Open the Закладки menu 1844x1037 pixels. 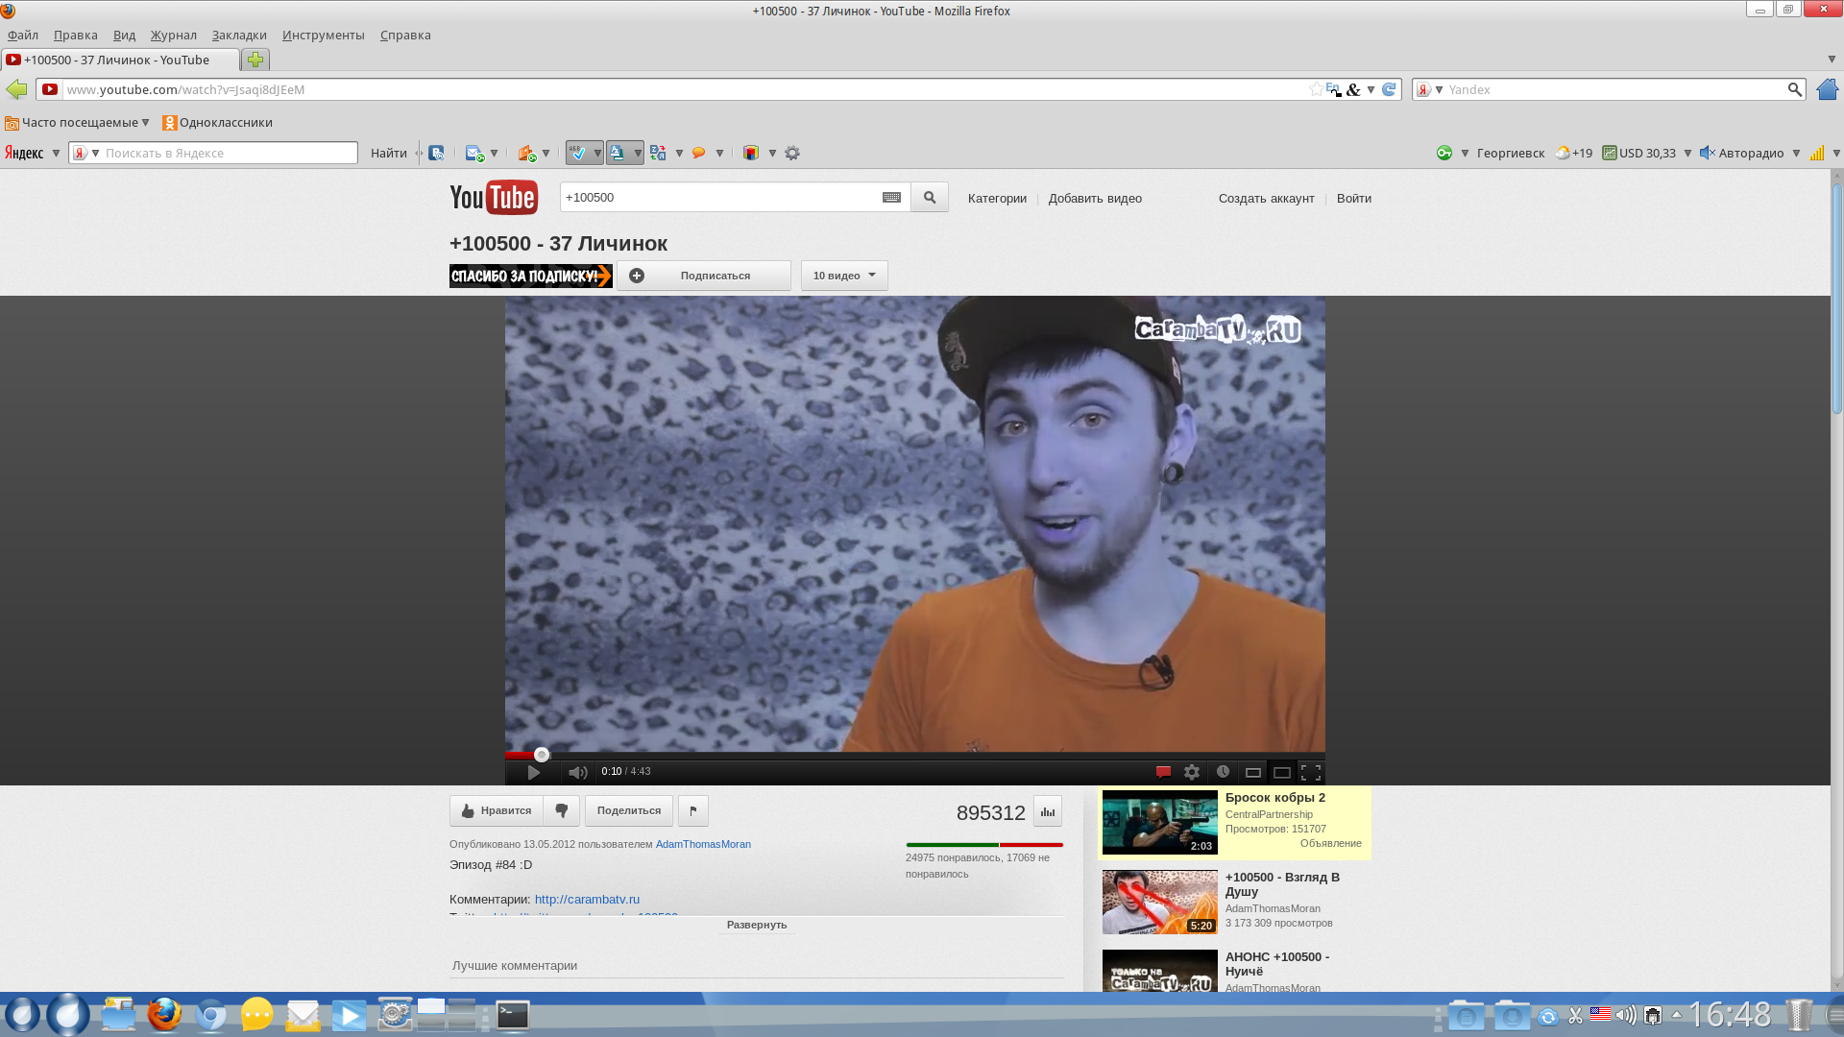[238, 35]
